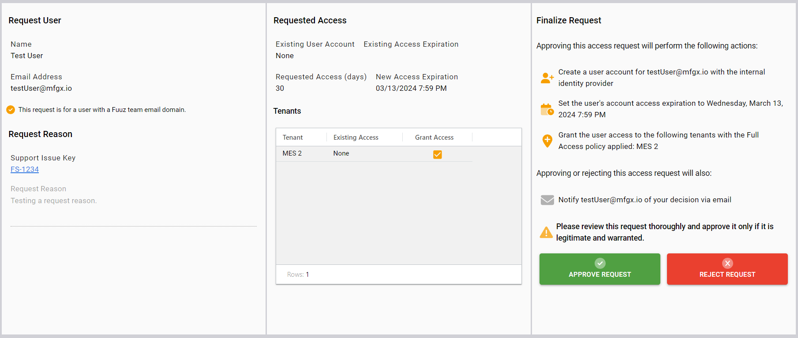Click the 'Support Issue Key' label
Image resolution: width=798 pixels, height=338 pixels.
pos(43,158)
